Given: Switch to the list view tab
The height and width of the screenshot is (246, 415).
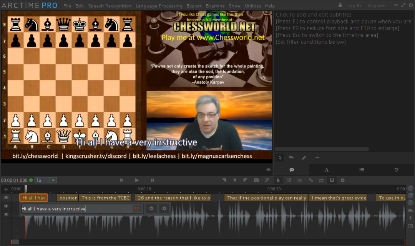Looking at the screenshot, I should 362,170.
